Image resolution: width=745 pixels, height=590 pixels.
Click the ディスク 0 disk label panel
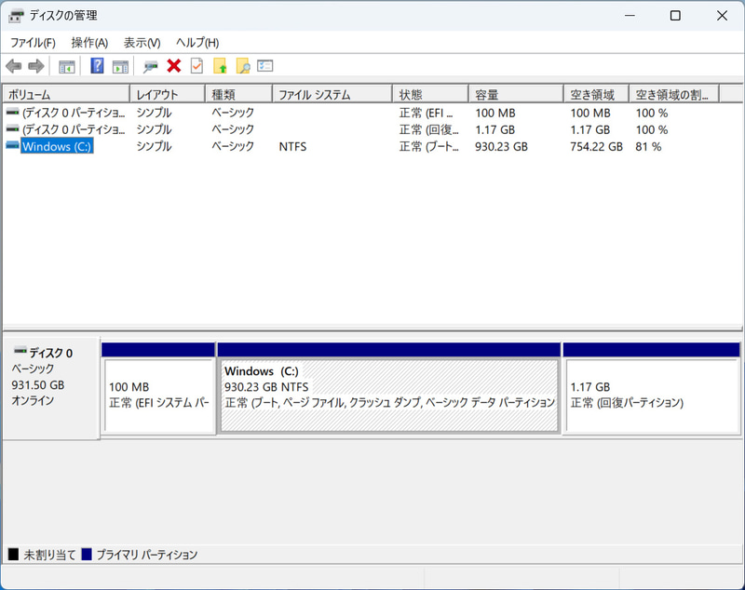click(x=51, y=388)
